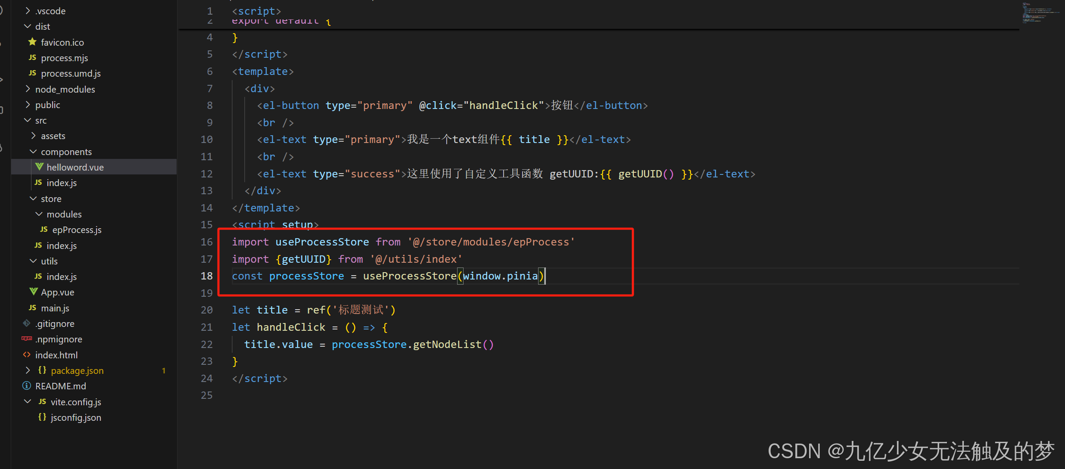Click the JS icon of process.umd.js
Image resolution: width=1065 pixels, height=469 pixels.
(32, 73)
